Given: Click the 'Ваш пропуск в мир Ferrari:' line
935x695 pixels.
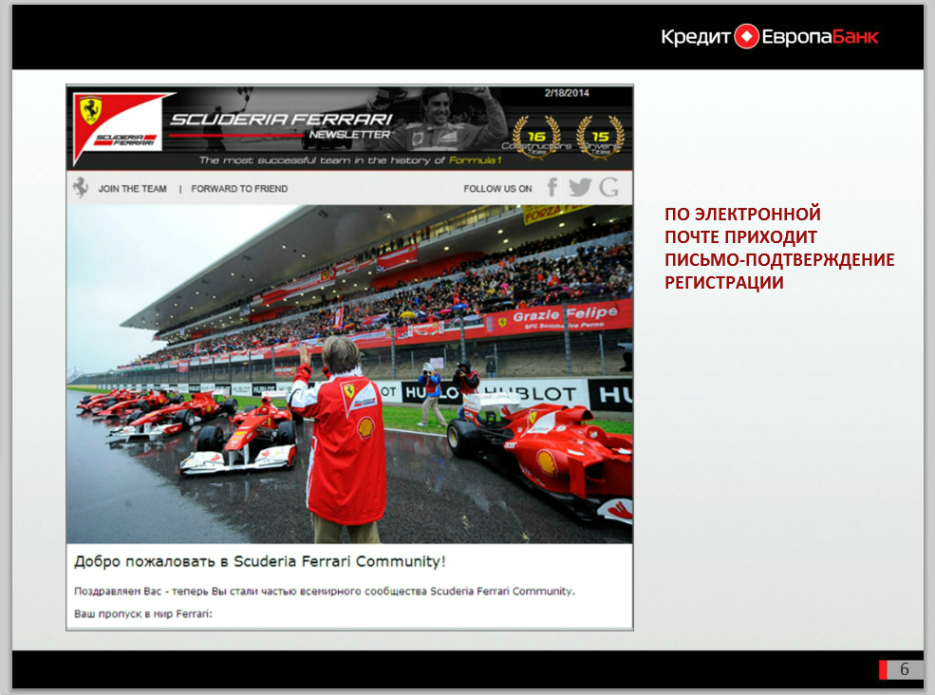Looking at the screenshot, I should (x=143, y=614).
